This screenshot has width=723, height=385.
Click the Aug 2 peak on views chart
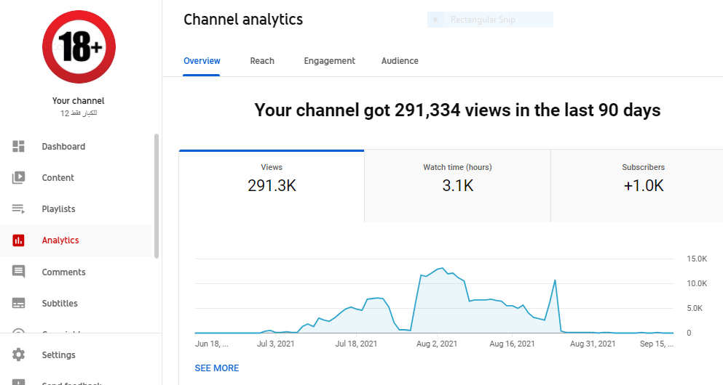tap(442, 268)
